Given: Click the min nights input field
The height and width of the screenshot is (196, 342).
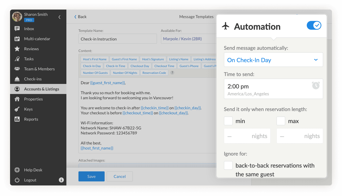Looking at the screenshot, I should [x=247, y=136].
